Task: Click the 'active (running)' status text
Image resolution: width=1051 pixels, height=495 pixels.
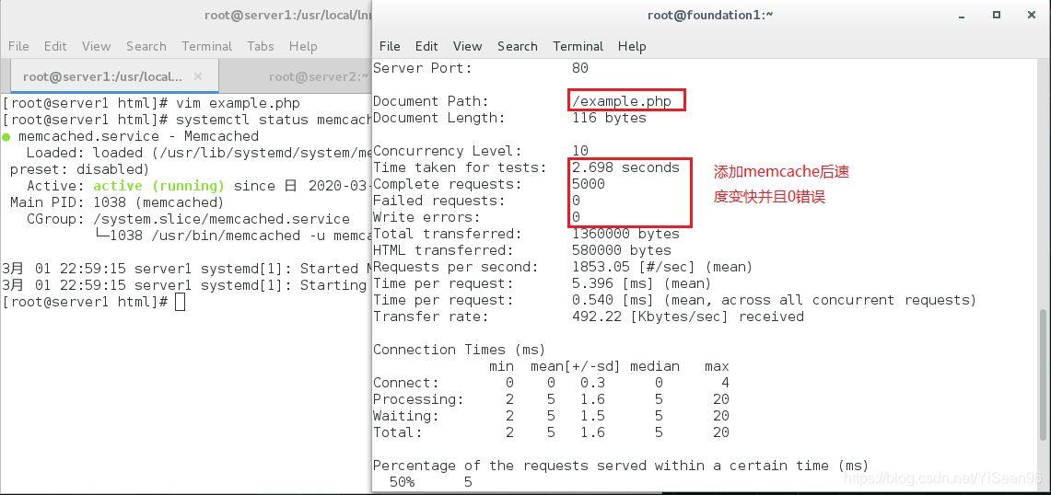Action: coord(158,186)
